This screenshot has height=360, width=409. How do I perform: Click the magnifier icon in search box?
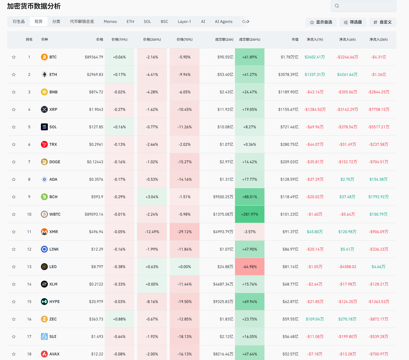337,6
